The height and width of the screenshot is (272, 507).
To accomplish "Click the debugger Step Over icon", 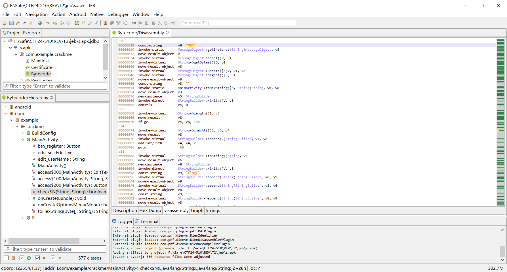I will tap(166, 23).
